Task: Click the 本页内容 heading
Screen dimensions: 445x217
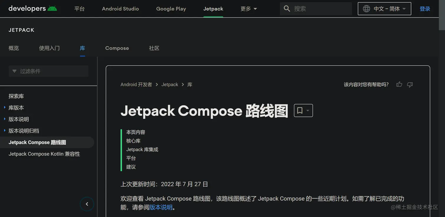Action: tap(136, 132)
